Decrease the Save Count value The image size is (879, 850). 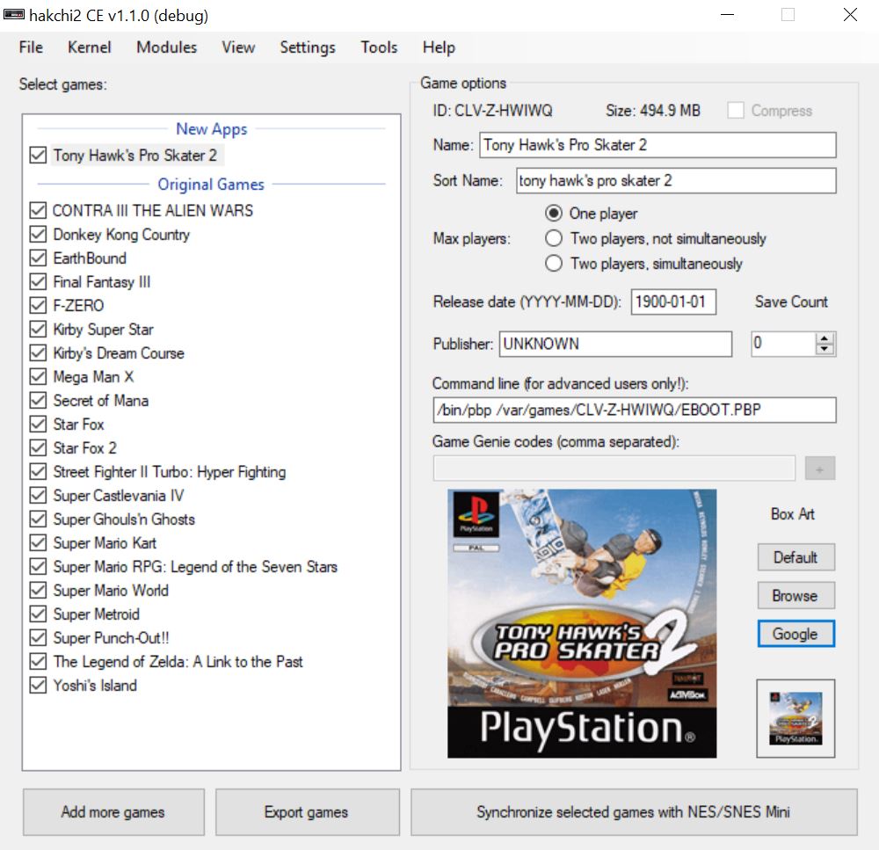pyautogui.click(x=825, y=349)
